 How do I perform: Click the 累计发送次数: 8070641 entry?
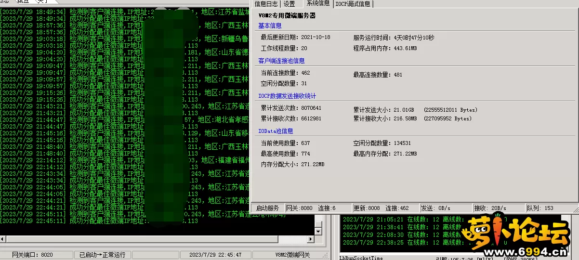(291, 108)
